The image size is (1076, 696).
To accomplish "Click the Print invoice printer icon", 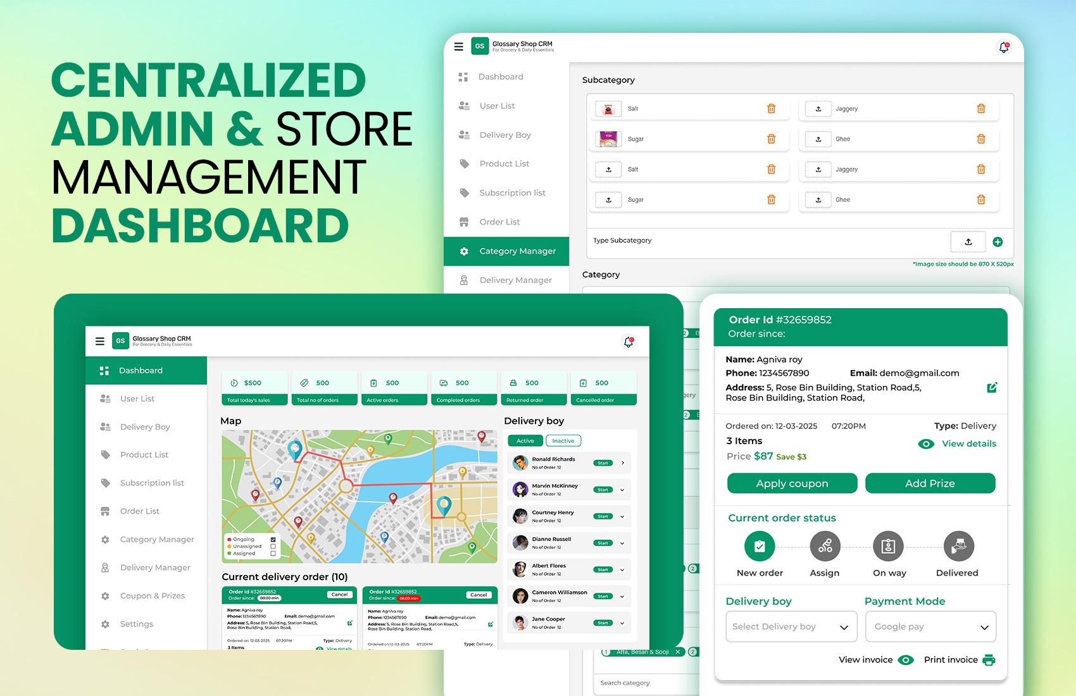I will point(989,660).
